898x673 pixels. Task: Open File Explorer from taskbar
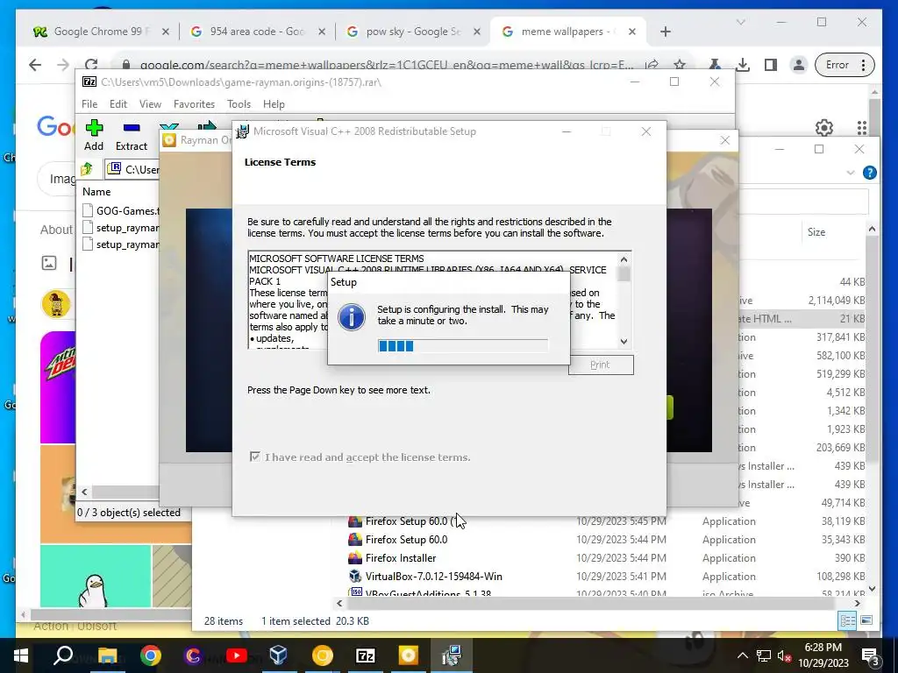coord(107,655)
